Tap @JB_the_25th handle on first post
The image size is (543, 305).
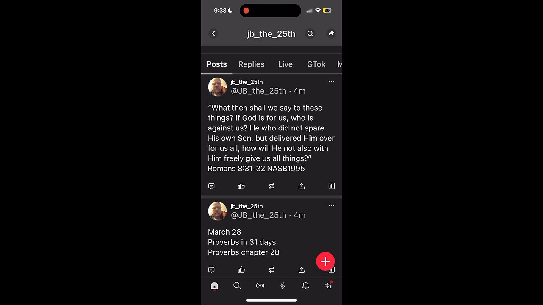tap(258, 91)
